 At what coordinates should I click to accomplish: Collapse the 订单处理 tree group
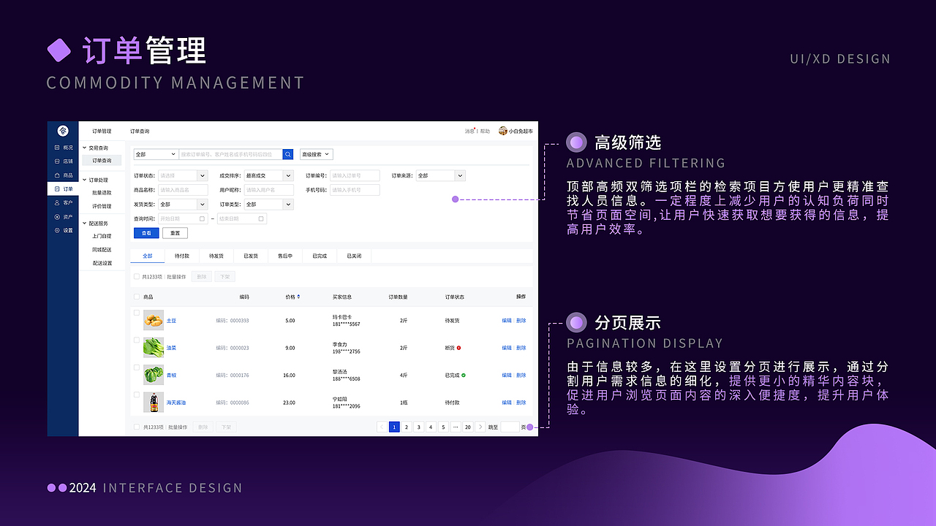click(84, 180)
